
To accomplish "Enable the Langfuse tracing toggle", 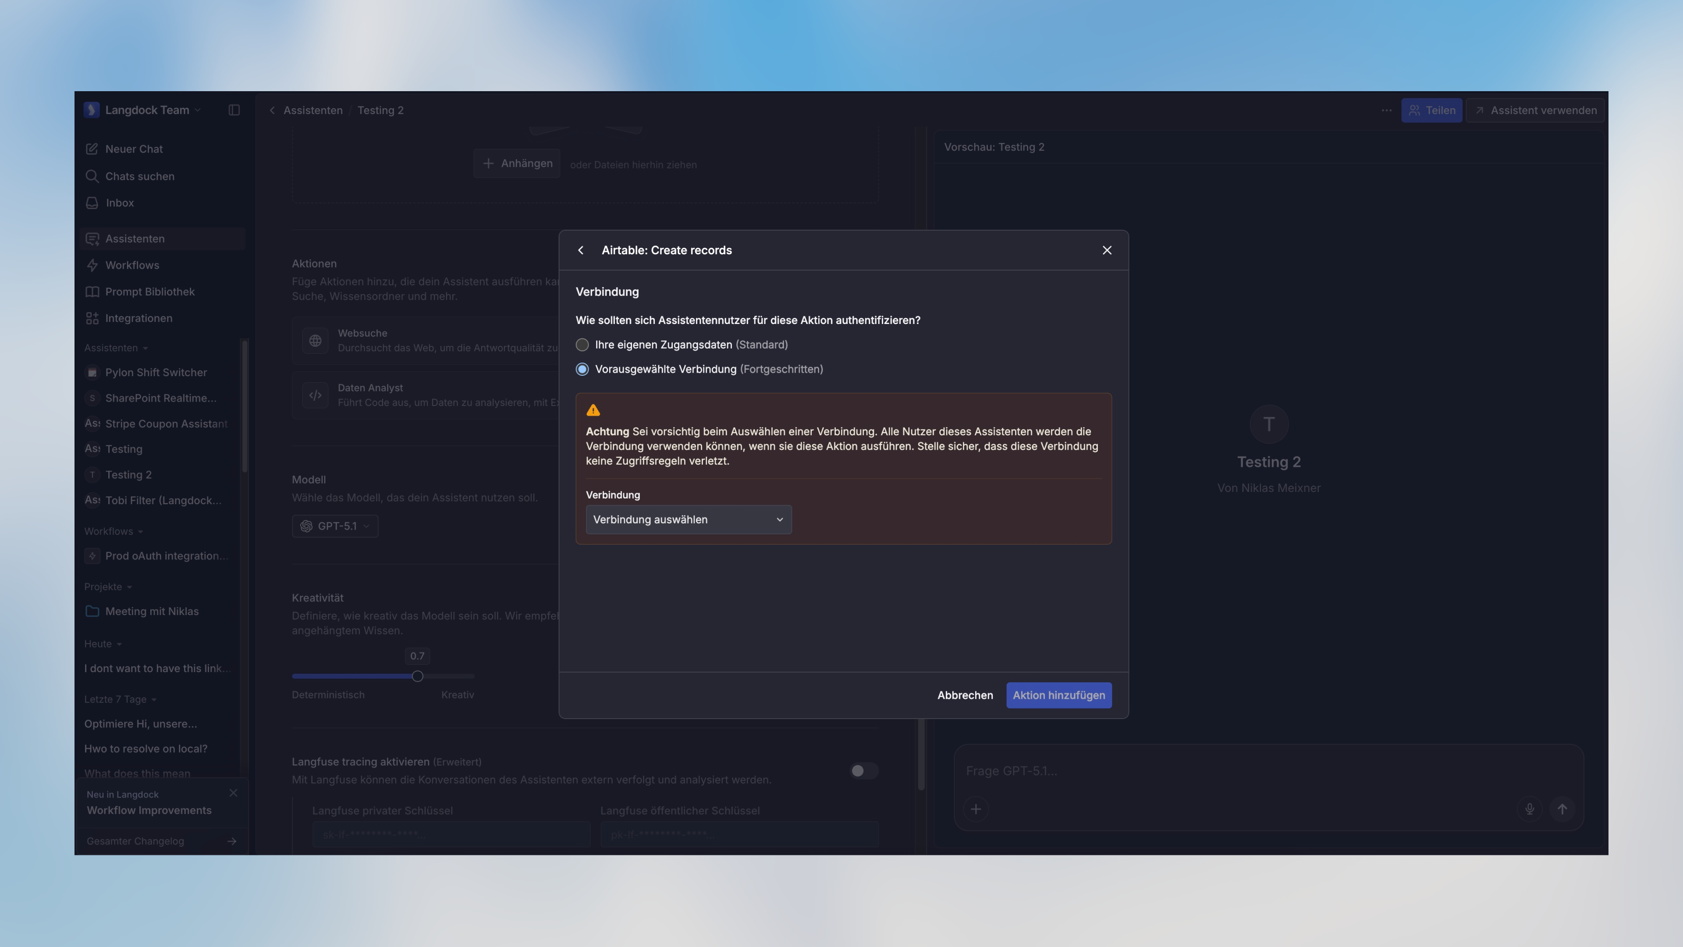I will [x=863, y=771].
